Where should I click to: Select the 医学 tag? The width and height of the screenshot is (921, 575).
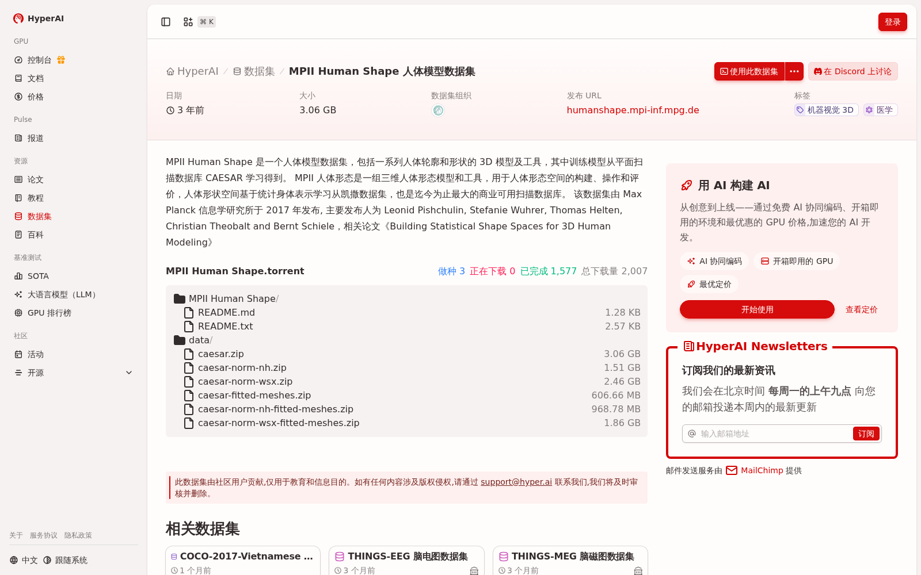pyautogui.click(x=880, y=110)
